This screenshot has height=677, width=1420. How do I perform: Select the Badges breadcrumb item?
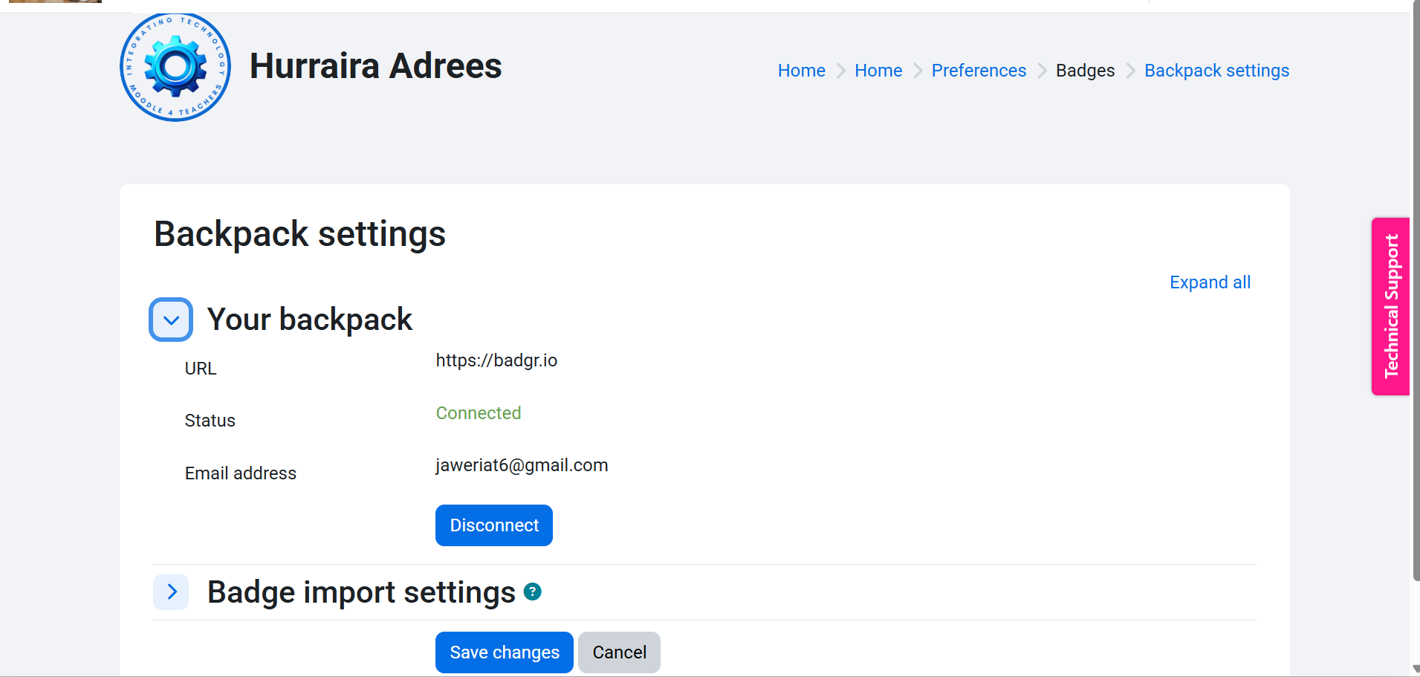(1085, 71)
